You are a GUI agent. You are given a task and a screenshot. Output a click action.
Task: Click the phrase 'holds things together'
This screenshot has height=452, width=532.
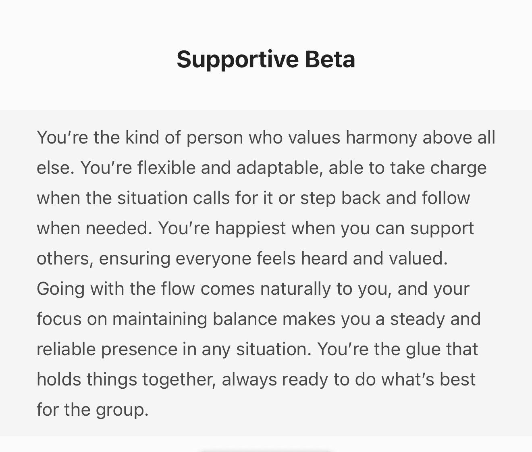tap(126, 379)
